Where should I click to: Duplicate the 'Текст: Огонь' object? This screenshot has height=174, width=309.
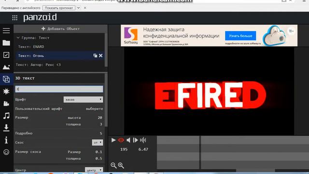click(95, 56)
